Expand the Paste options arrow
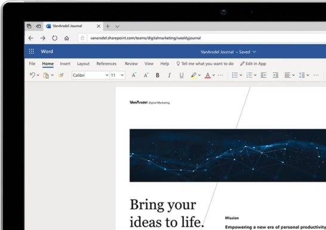326x230 pixels. 53,75
